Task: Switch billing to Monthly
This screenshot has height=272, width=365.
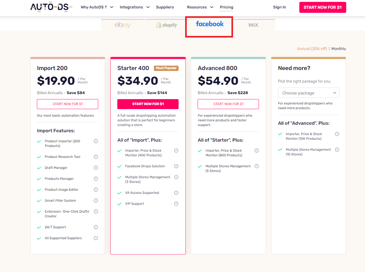Action: pyautogui.click(x=339, y=49)
